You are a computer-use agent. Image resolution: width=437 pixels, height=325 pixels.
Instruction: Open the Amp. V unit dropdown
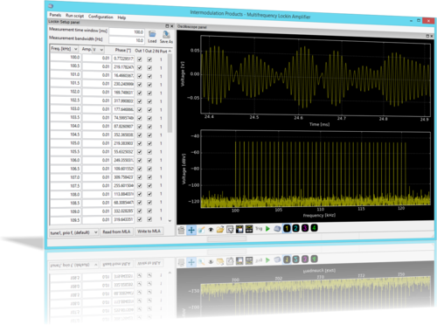click(x=98, y=50)
